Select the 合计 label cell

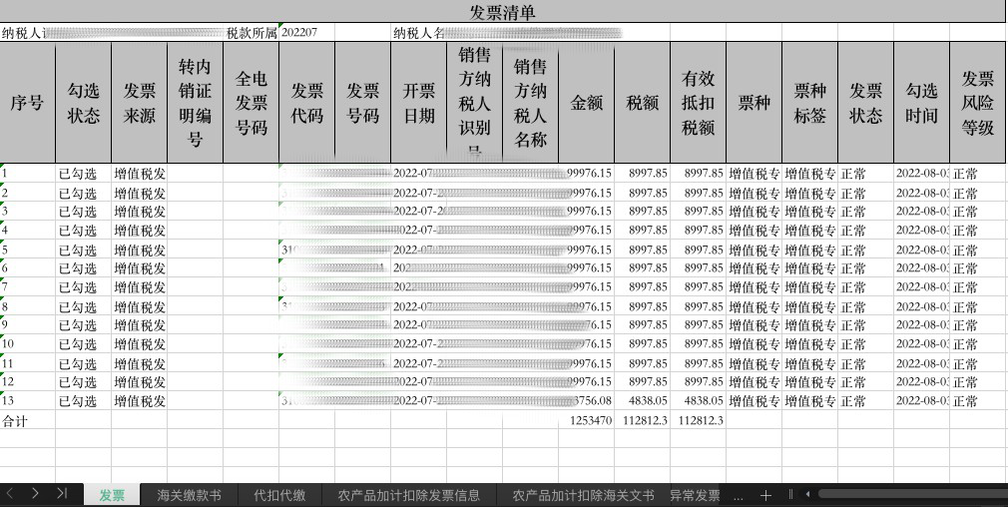[x=28, y=421]
